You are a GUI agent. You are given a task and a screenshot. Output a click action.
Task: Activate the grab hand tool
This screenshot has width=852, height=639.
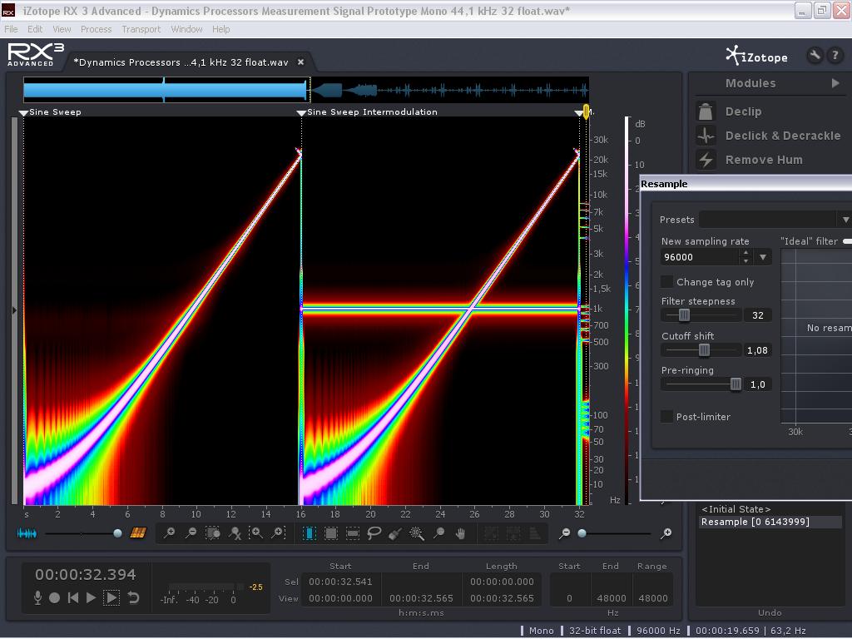point(460,533)
